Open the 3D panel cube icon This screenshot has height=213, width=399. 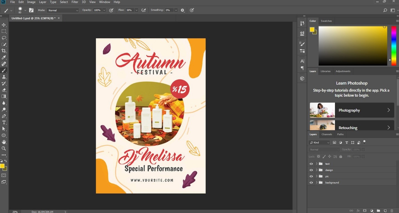(x=302, y=79)
